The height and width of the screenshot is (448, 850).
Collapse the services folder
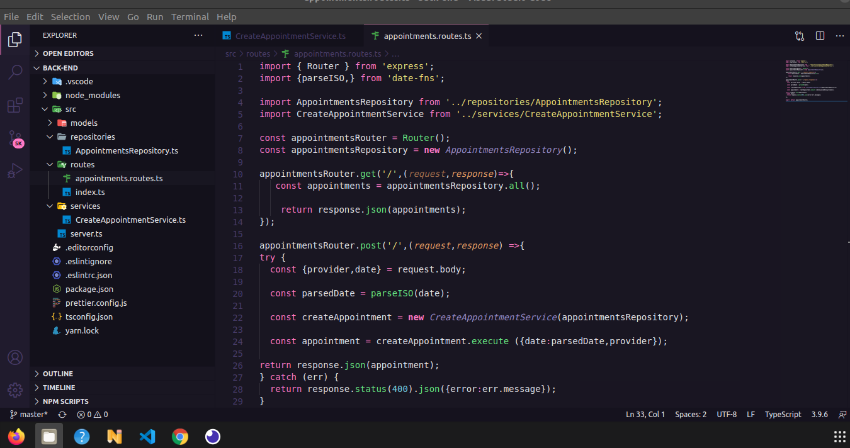point(122,206)
